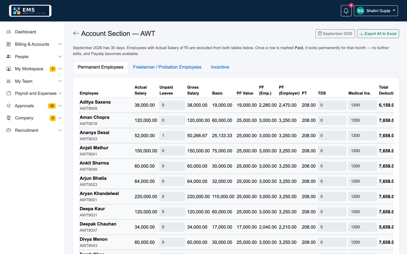Click the EMS logo

[30, 11]
